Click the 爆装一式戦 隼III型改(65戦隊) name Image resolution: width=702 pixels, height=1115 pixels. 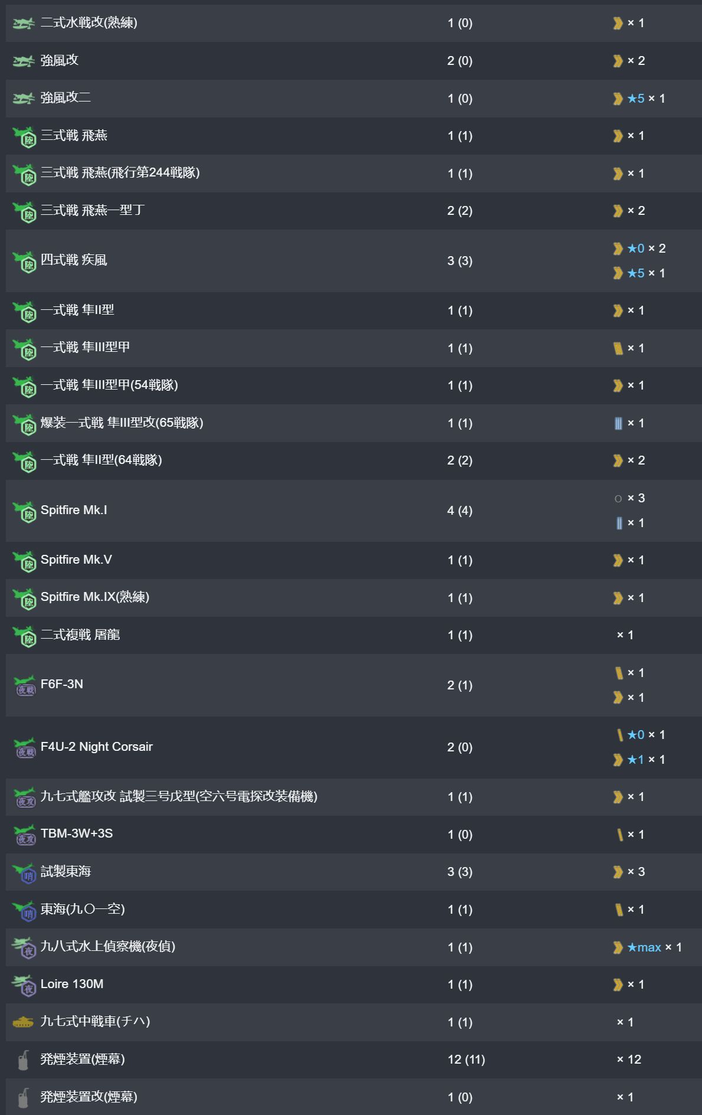pyautogui.click(x=122, y=423)
